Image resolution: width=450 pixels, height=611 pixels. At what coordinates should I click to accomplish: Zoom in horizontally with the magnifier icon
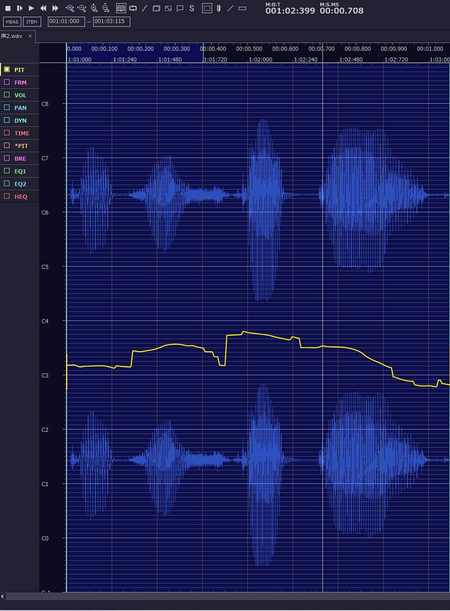tap(70, 8)
